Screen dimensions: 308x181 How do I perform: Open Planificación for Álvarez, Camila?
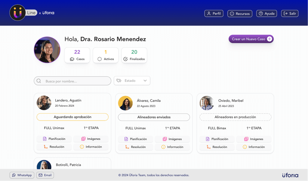pyautogui.click(x=136, y=139)
